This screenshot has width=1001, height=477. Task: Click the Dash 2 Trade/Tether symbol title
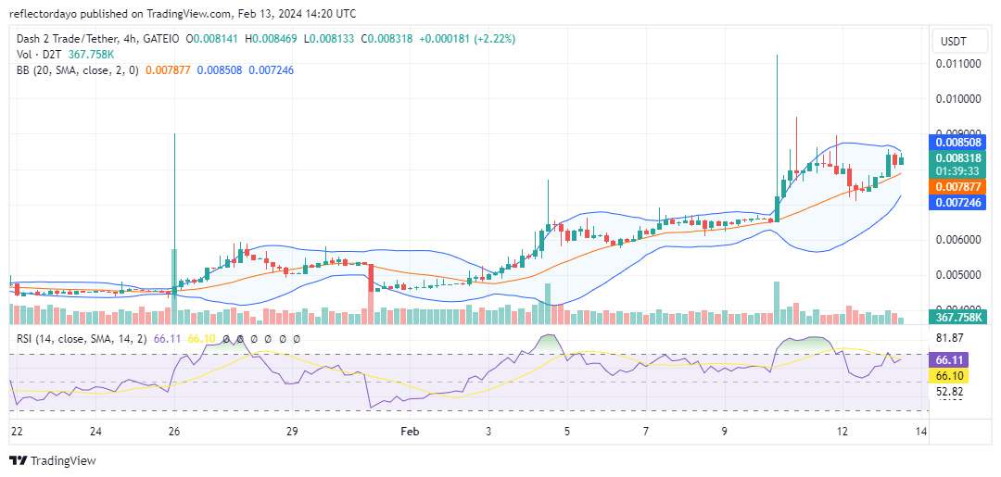[68, 39]
